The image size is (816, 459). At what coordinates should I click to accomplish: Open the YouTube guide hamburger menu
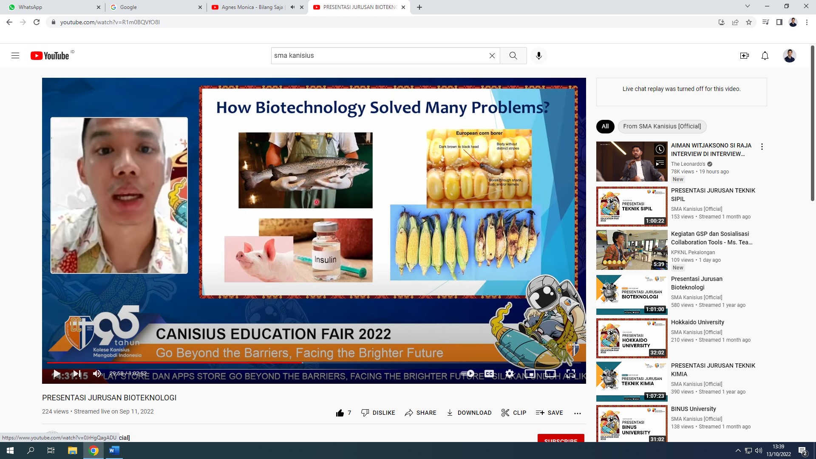pos(15,56)
